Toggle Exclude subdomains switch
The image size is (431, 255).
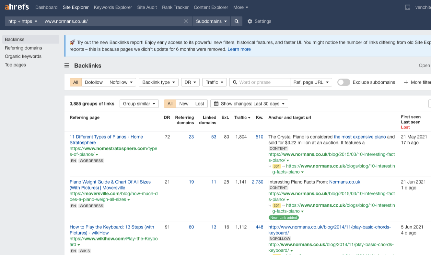pos(344,82)
